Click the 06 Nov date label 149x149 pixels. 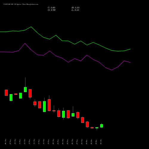[5, 142]
